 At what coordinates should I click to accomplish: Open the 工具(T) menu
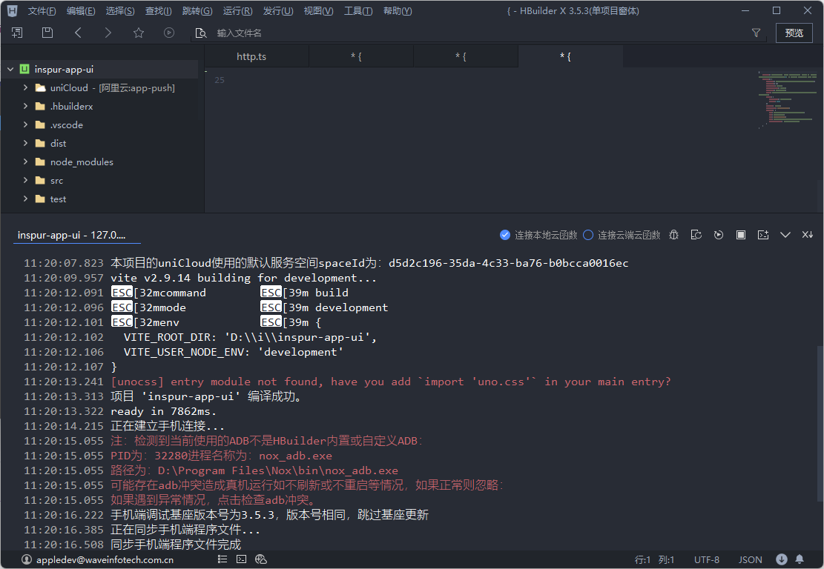click(x=358, y=11)
